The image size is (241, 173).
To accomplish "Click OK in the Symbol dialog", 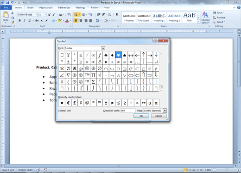I will point(141,116).
